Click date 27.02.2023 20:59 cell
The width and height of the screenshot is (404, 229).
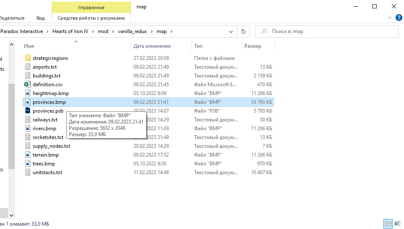pos(151,58)
